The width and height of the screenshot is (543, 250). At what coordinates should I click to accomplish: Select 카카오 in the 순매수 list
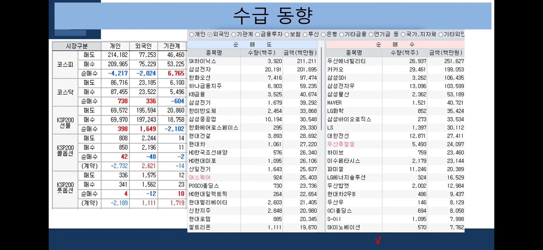335,69
